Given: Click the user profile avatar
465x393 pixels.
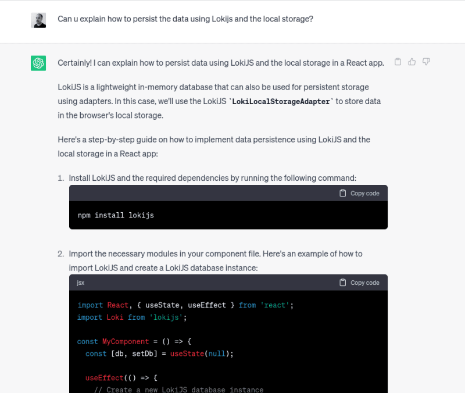Looking at the screenshot, I should click(38, 20).
